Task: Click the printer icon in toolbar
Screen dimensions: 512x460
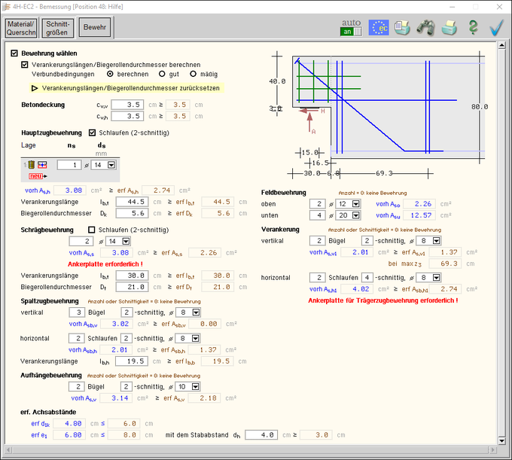Action: [x=450, y=28]
